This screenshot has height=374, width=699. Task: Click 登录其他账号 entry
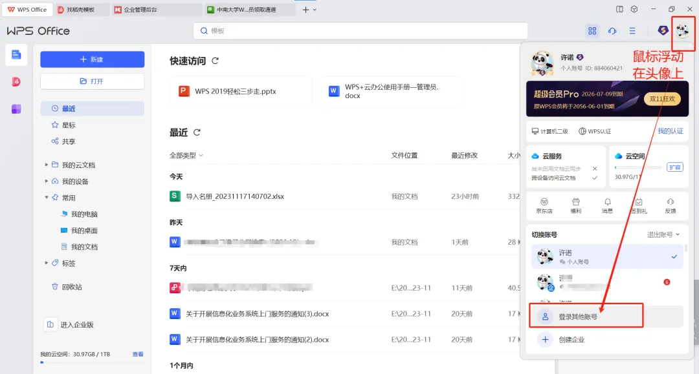[606, 317]
